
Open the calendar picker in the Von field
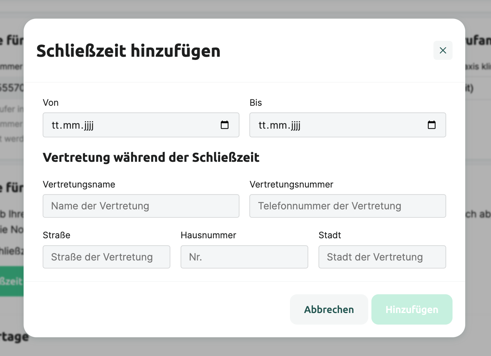225,125
